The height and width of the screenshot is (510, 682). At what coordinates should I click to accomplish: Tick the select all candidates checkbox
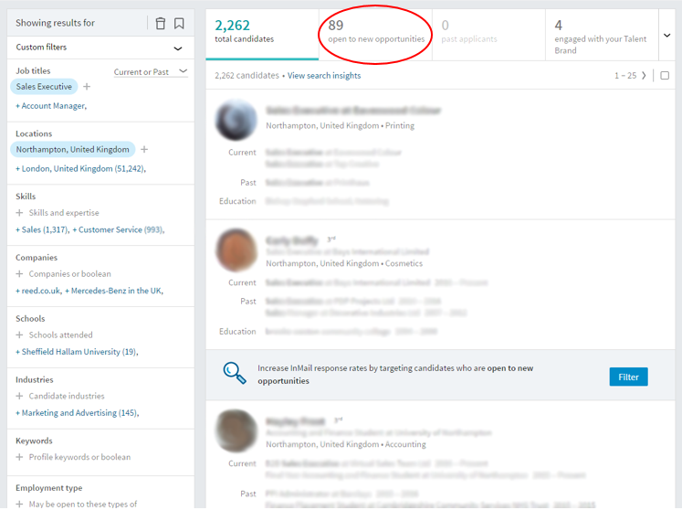(665, 76)
